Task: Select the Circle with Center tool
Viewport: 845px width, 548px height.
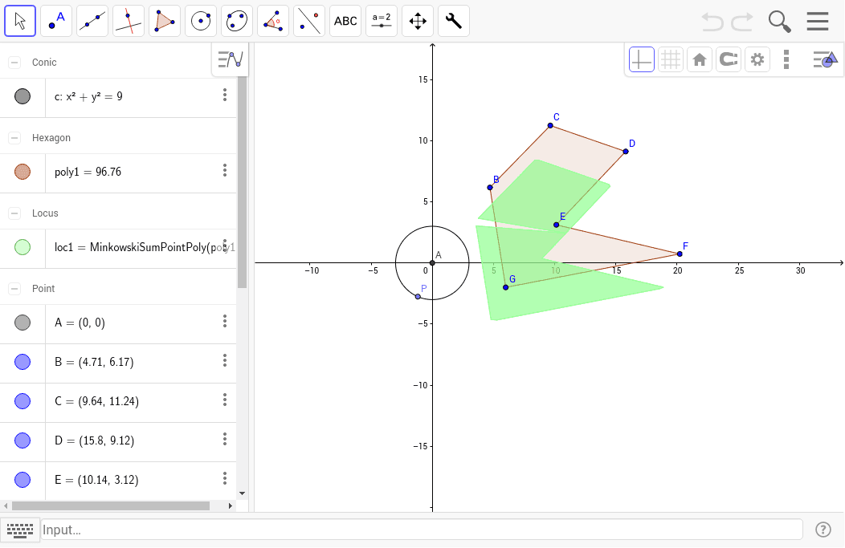Action: (200, 20)
